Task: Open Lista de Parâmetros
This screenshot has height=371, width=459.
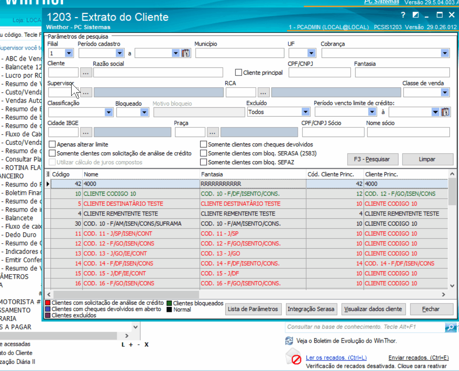Action: tap(253, 309)
